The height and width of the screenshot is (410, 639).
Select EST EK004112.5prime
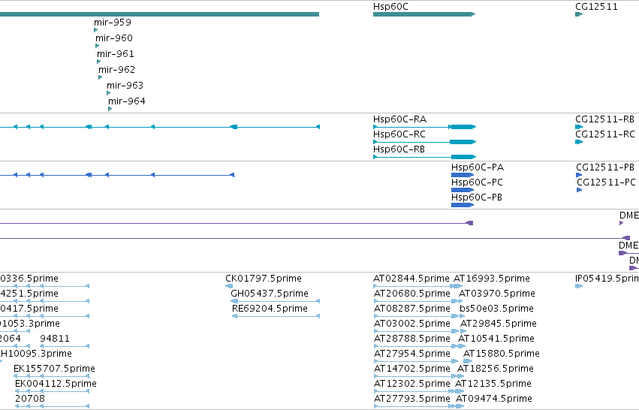coord(56,384)
